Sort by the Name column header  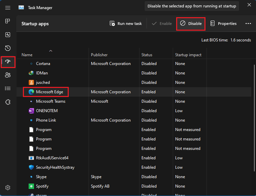tap(27, 55)
